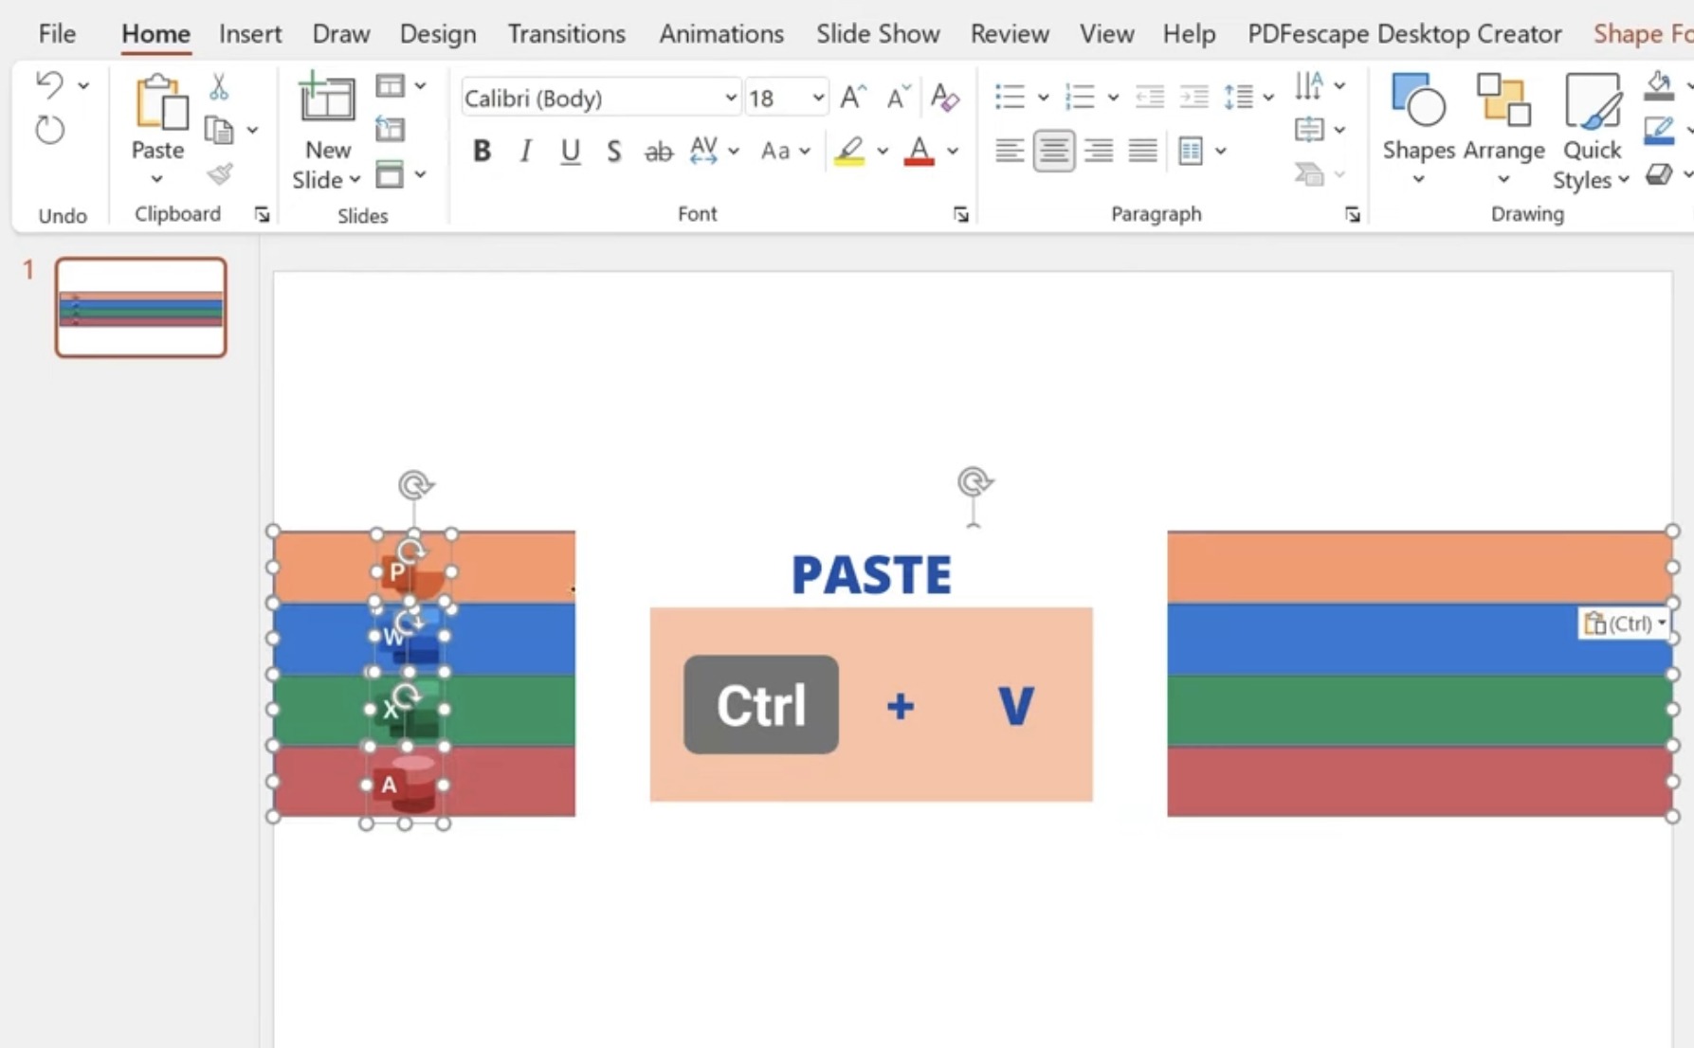Toggle Text Shadow
Viewport: 1694px width, 1048px height.
[x=613, y=152]
